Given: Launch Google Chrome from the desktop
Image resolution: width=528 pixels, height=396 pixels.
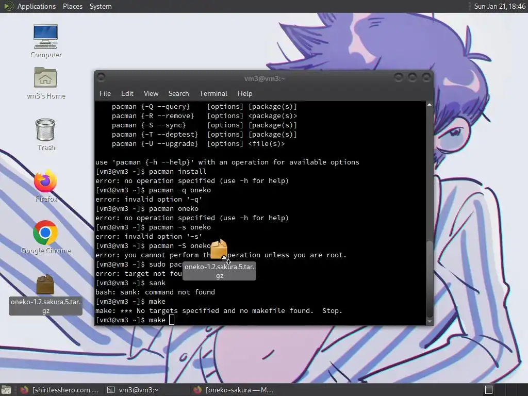Looking at the screenshot, I should tap(45, 237).
